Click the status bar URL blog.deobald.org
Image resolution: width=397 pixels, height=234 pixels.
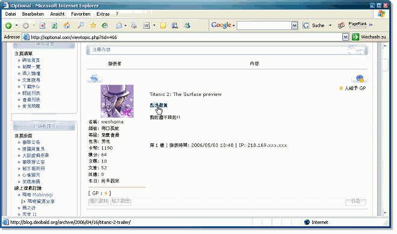(x=70, y=222)
